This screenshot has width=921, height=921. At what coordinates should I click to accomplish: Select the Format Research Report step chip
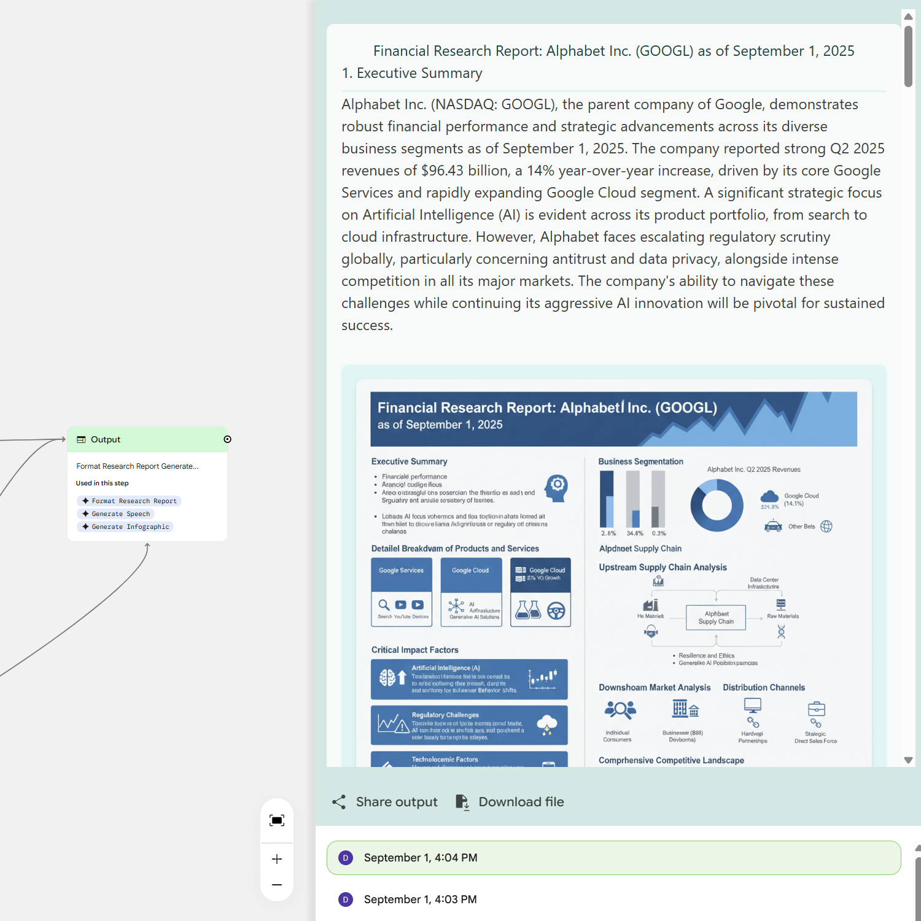[129, 501]
